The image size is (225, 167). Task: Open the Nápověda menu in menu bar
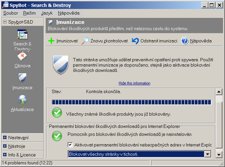coord(69,13)
